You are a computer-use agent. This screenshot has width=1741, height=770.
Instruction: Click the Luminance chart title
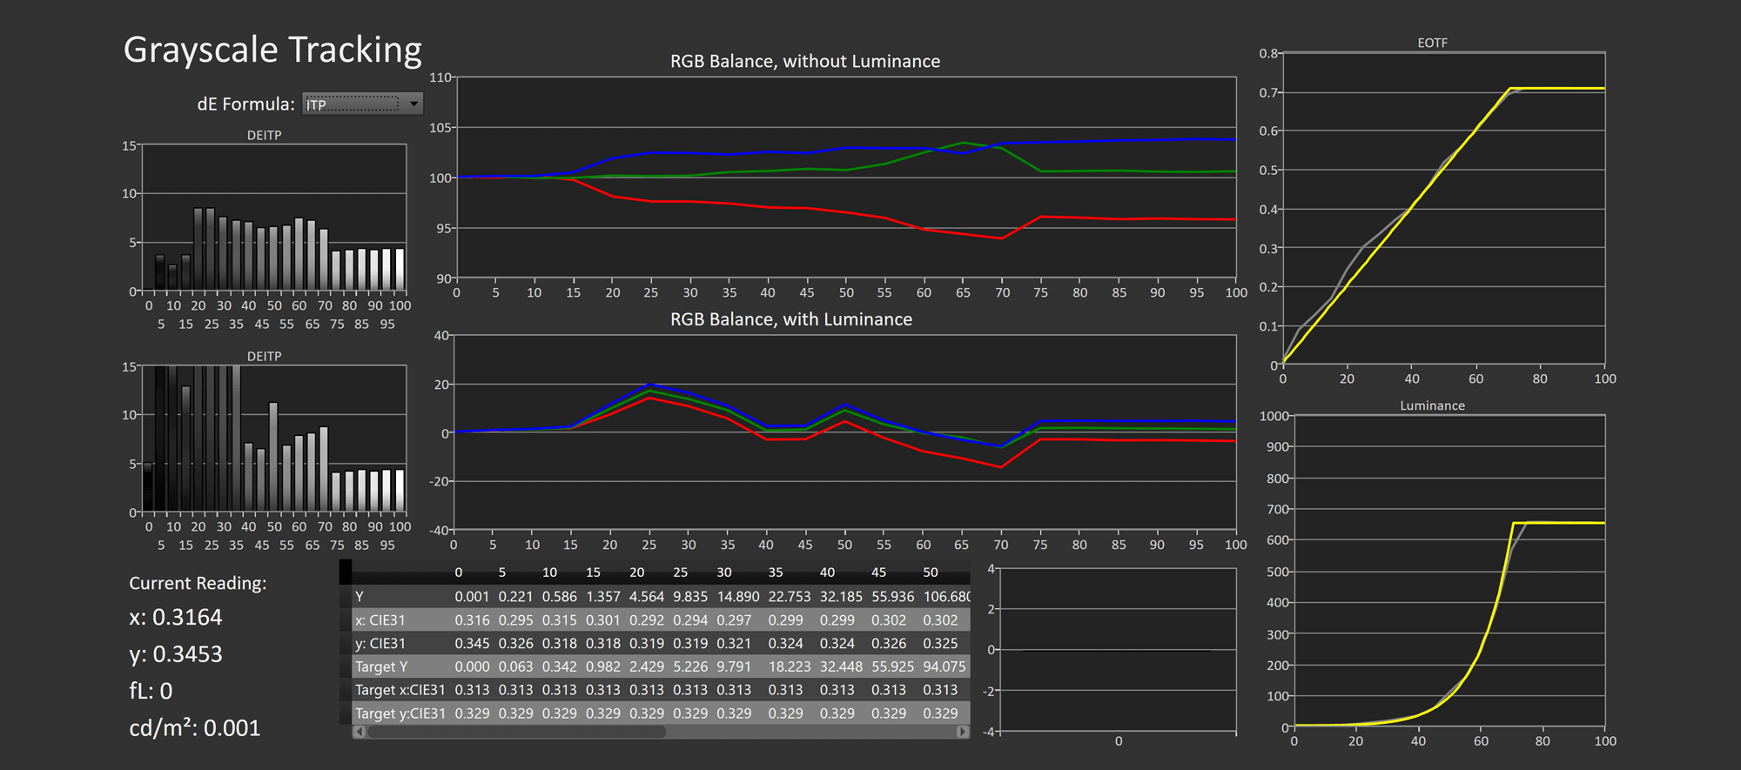tap(1432, 405)
